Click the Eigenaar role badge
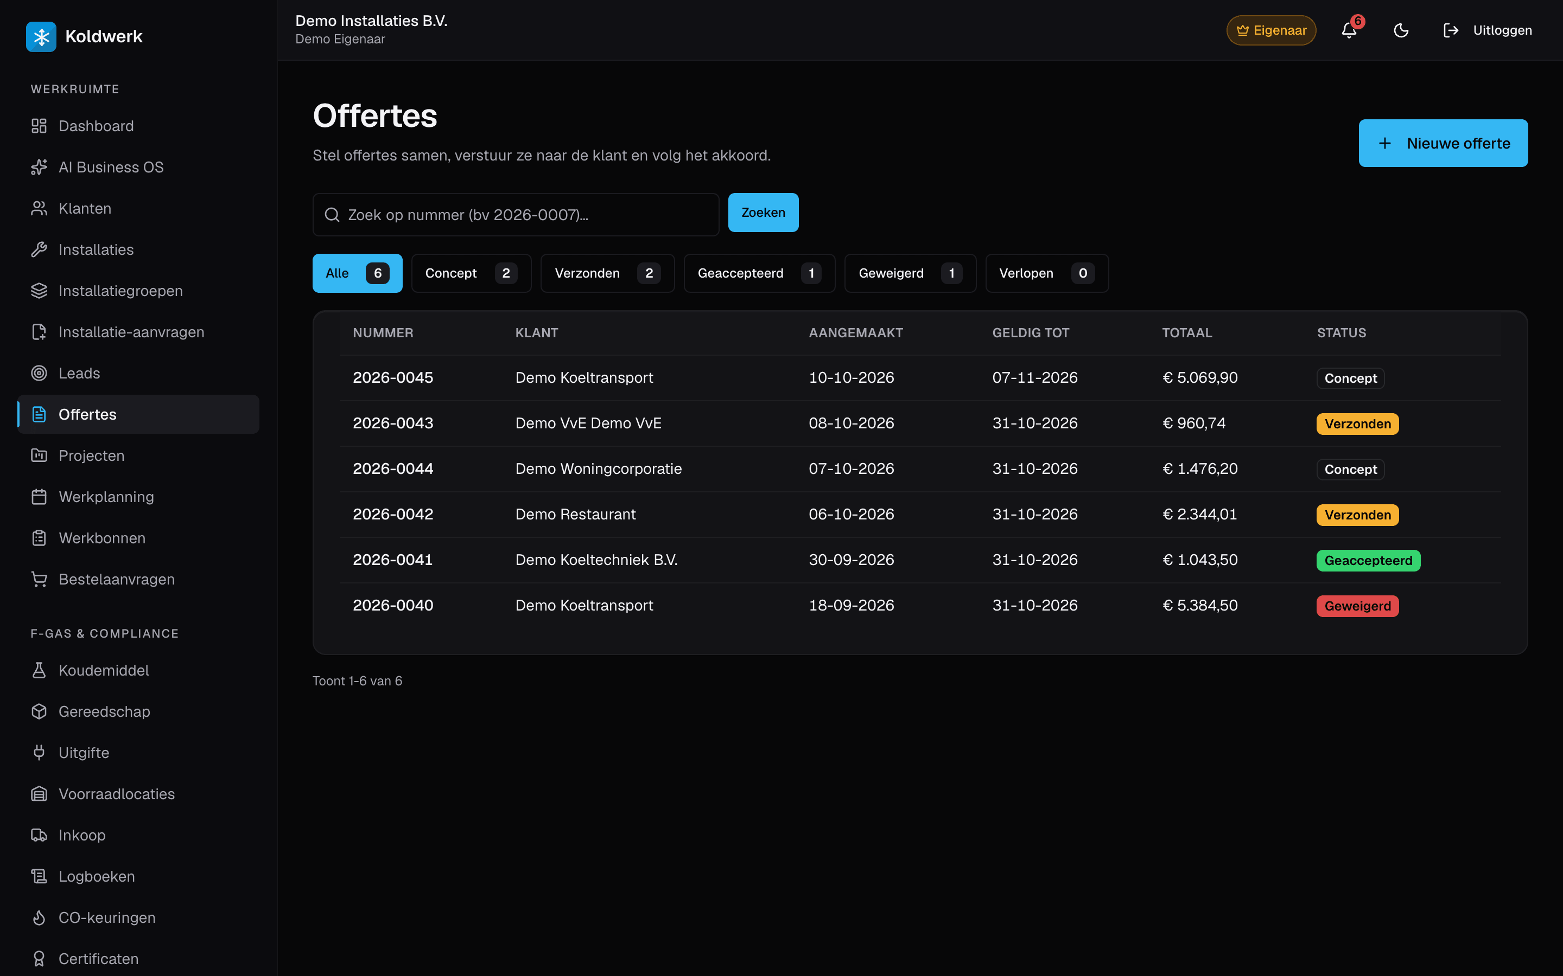This screenshot has width=1563, height=976. [1271, 30]
